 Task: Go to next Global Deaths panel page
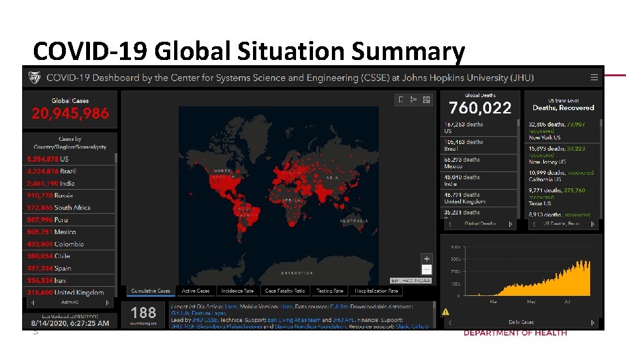510,224
